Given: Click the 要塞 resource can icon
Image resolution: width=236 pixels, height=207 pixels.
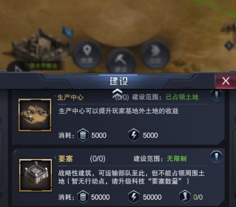Looking at the screenshot, I should [83, 197].
